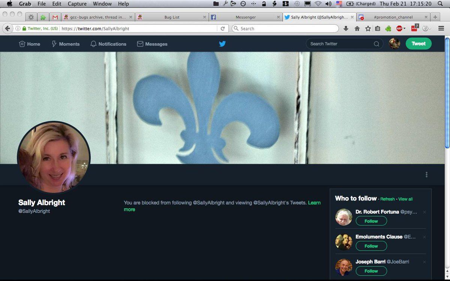
Task: Switch to the Bug List tab
Action: pos(172,17)
